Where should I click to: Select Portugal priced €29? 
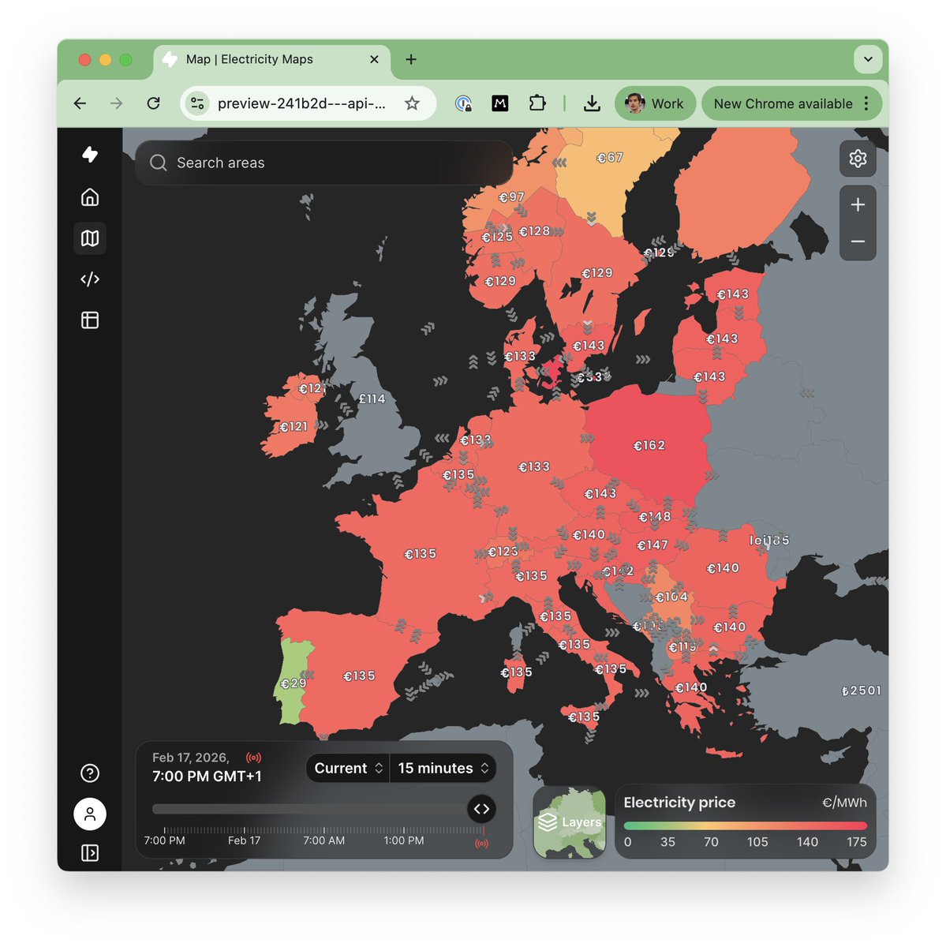click(294, 683)
